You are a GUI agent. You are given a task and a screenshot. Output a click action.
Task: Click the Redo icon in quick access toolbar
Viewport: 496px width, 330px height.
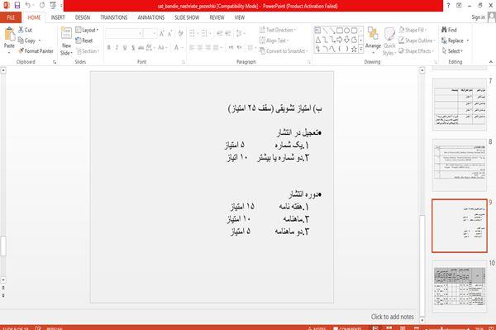[42, 5]
